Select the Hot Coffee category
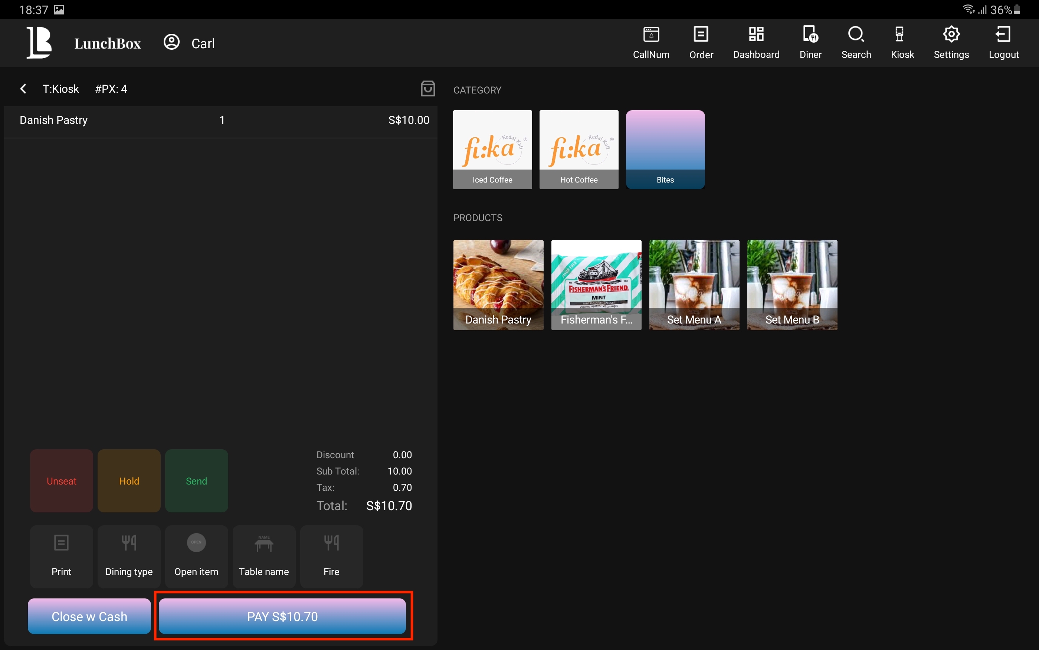The image size is (1039, 650). [579, 149]
